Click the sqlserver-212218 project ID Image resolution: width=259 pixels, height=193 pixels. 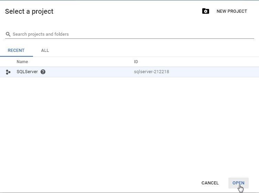click(x=151, y=72)
